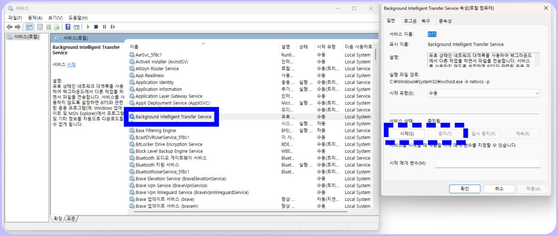The width and height of the screenshot is (558, 236).
Task: Switch to the 복구 tab in properties dialog
Action: [x=426, y=21]
